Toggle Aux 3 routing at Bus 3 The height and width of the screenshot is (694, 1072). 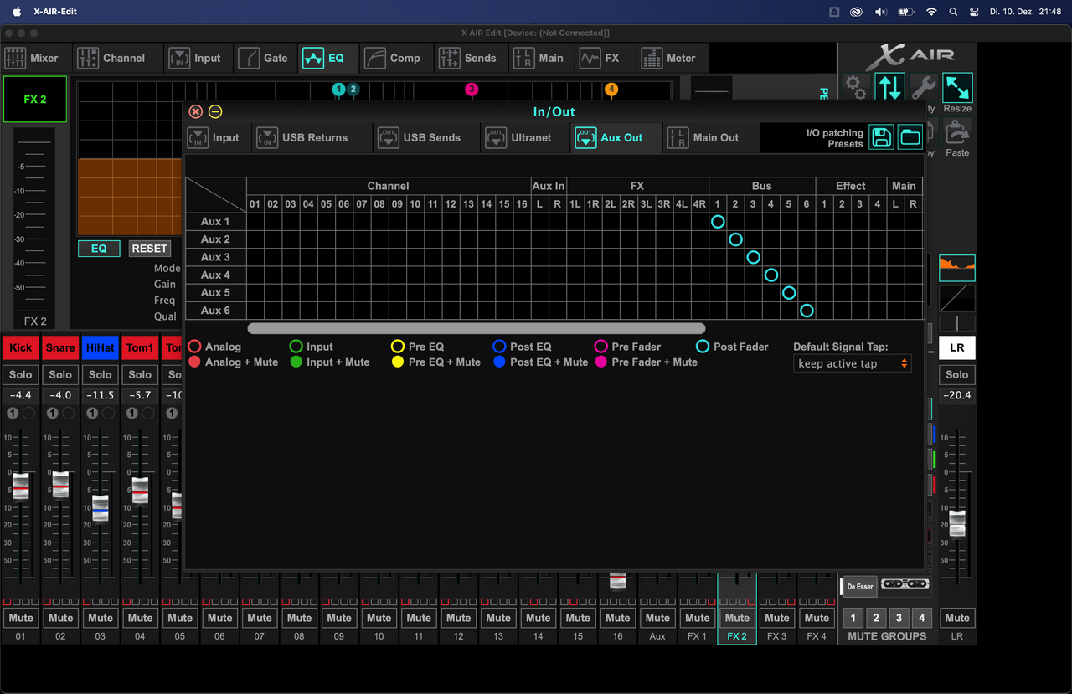tap(753, 257)
